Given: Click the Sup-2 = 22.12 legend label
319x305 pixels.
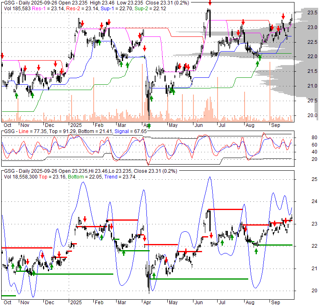Looking at the screenshot, I should 150,9.
